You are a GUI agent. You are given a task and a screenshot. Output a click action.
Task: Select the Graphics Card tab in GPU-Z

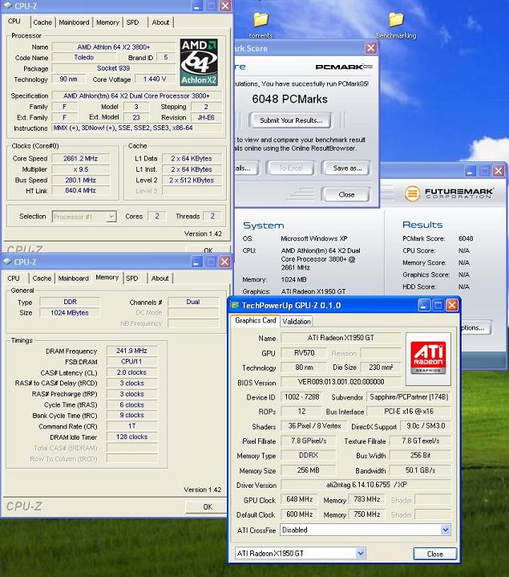256,320
